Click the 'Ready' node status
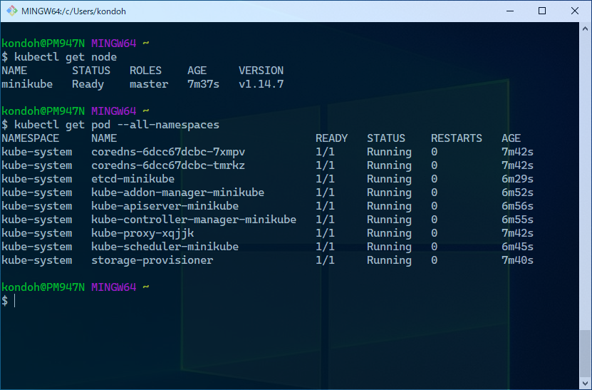The width and height of the screenshot is (592, 390). coord(88,84)
